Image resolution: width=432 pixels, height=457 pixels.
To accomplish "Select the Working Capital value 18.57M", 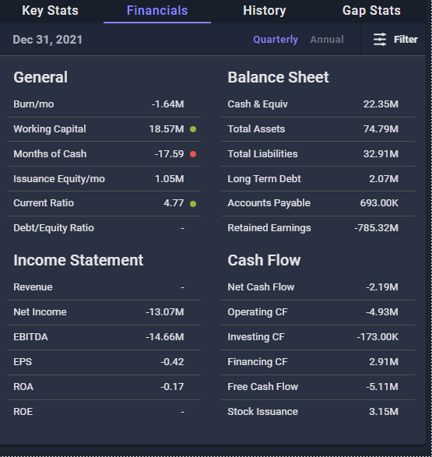I will 167,129.
